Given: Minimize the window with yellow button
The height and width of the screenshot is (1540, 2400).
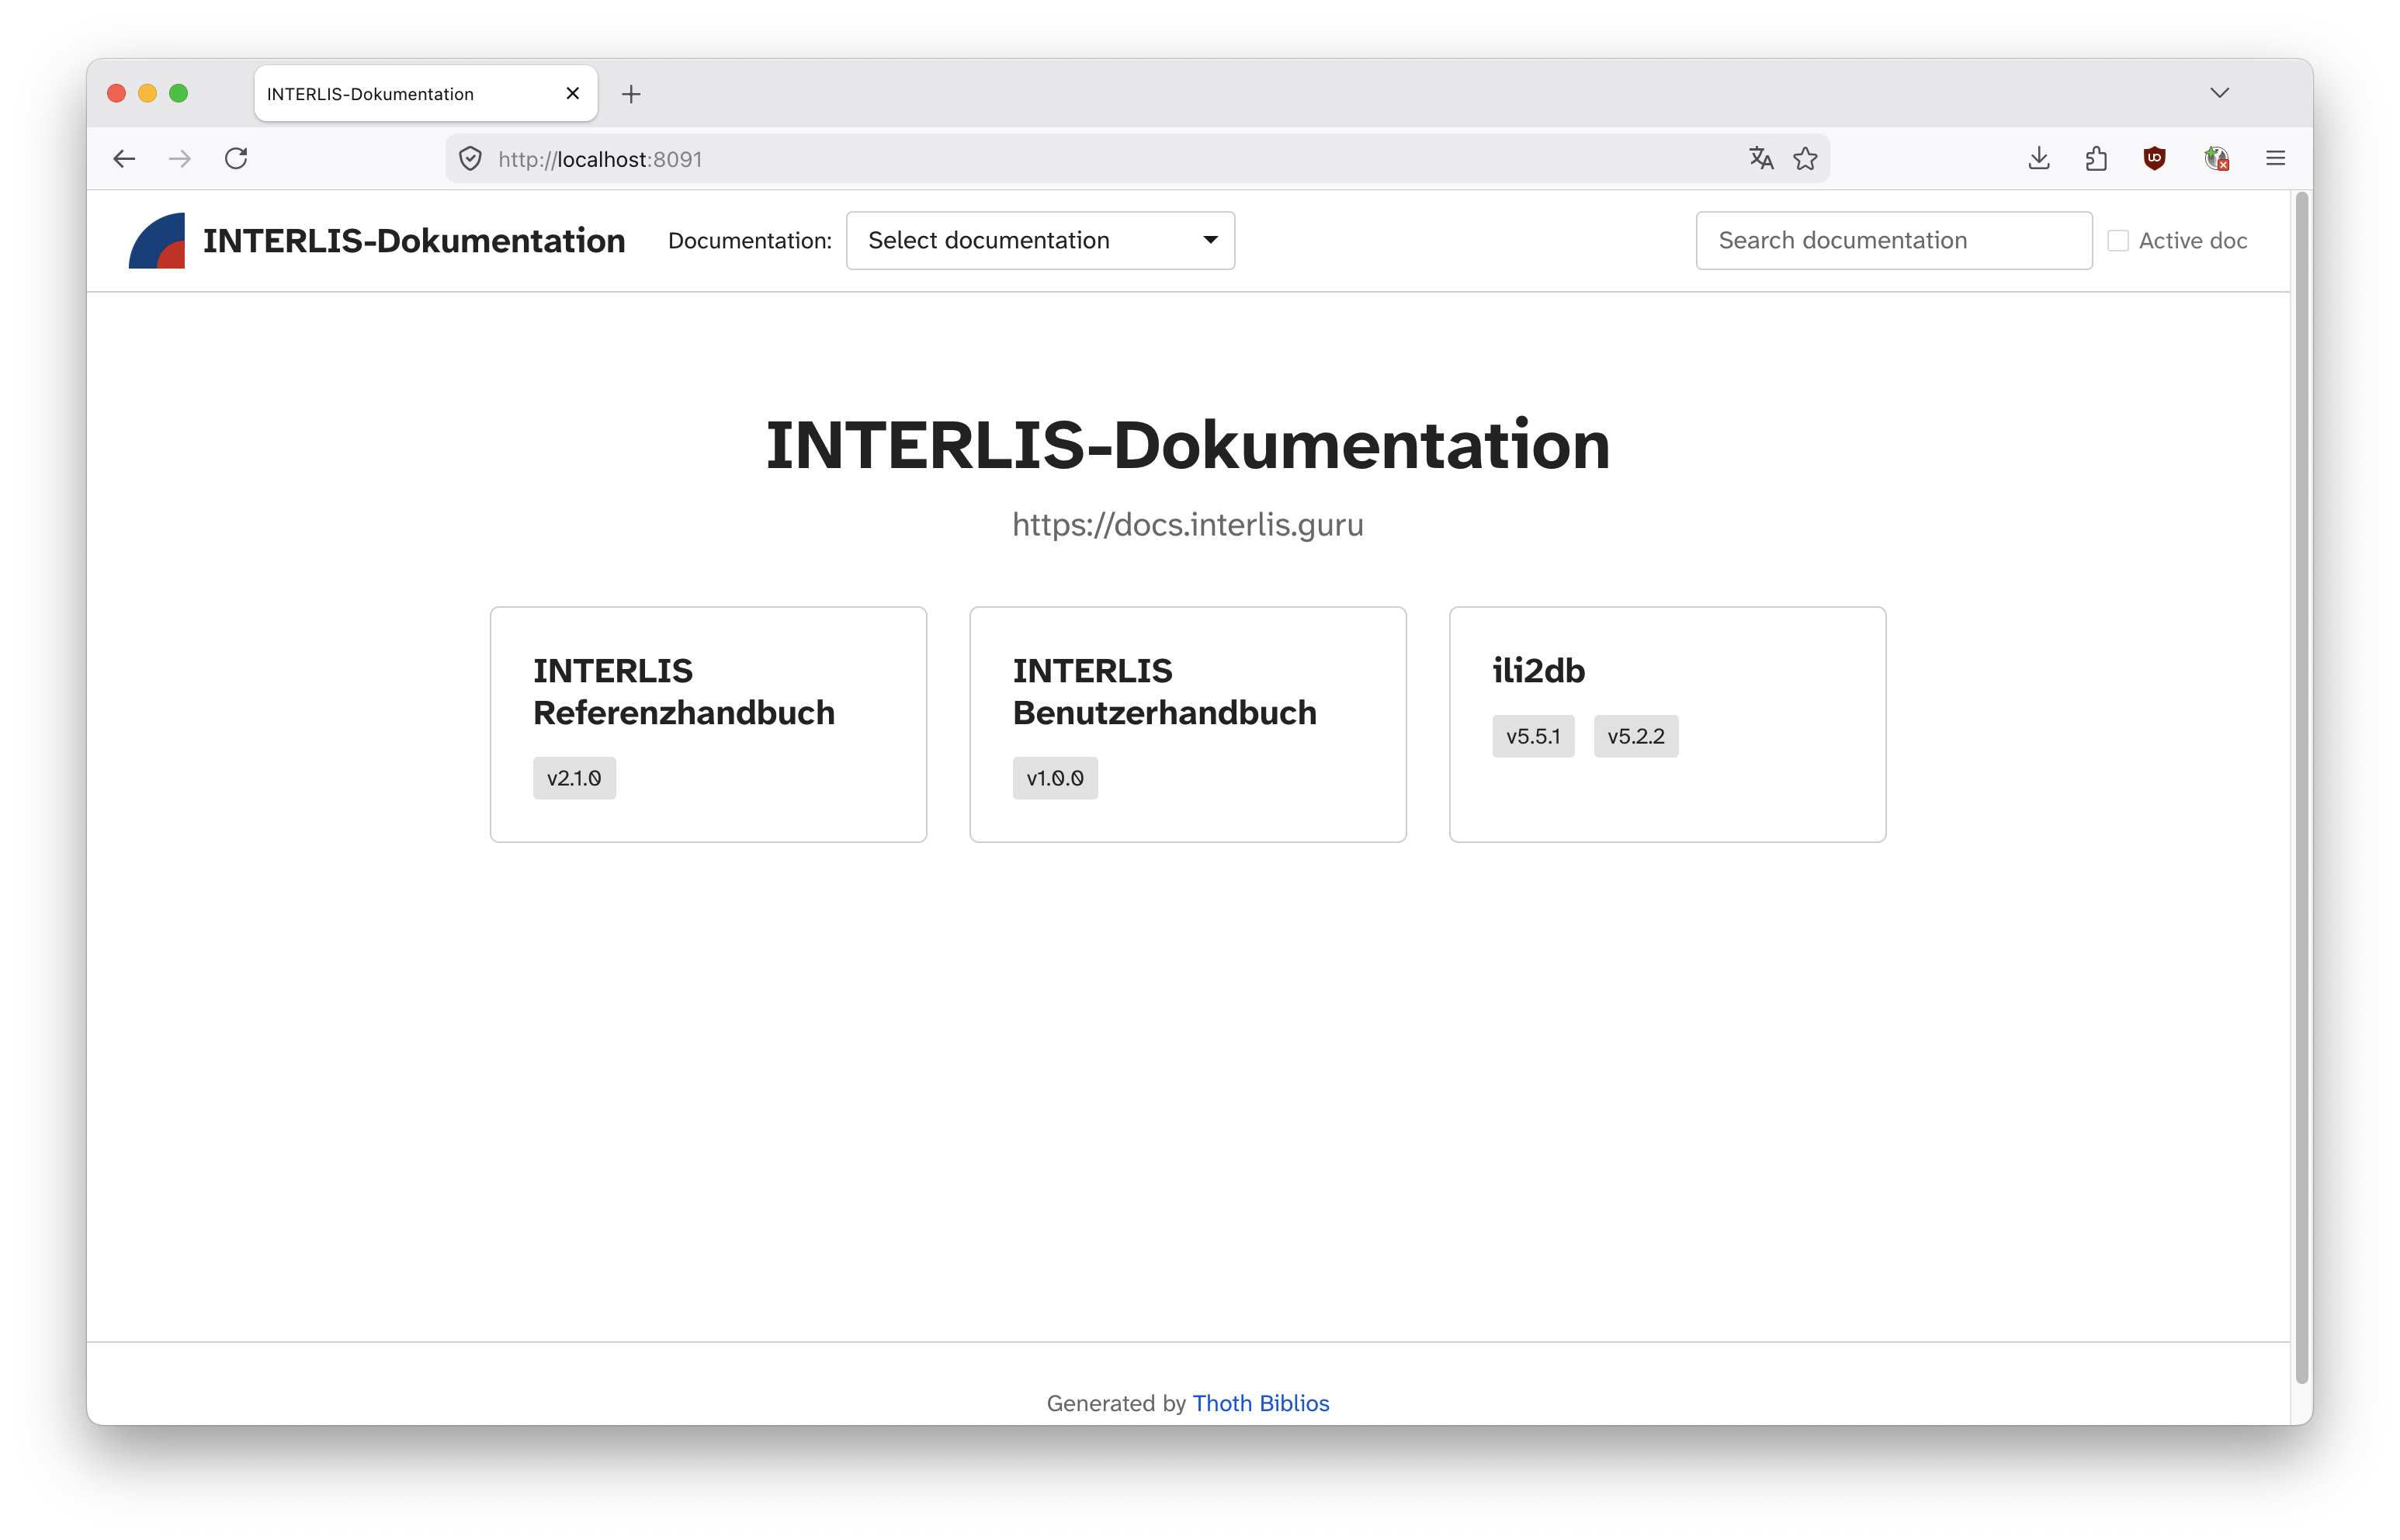Looking at the screenshot, I should [x=147, y=93].
